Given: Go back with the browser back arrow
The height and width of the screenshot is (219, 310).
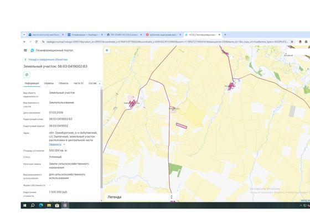Looking at the screenshot, I should pos(24,41).
